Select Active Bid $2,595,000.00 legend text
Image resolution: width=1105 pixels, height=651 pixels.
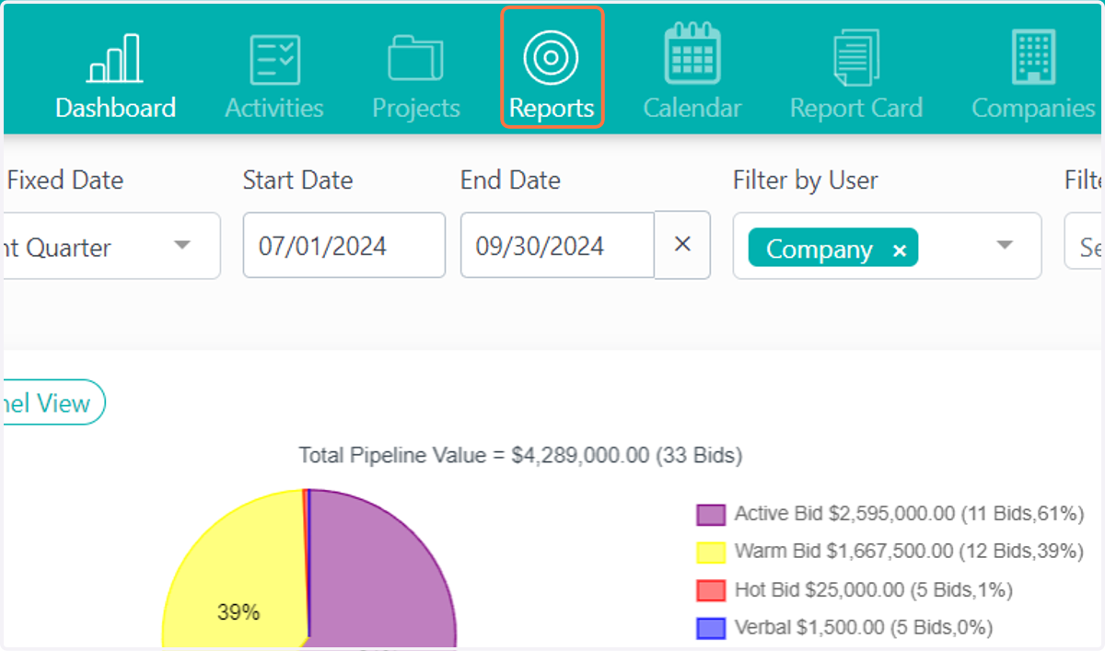coord(909,514)
